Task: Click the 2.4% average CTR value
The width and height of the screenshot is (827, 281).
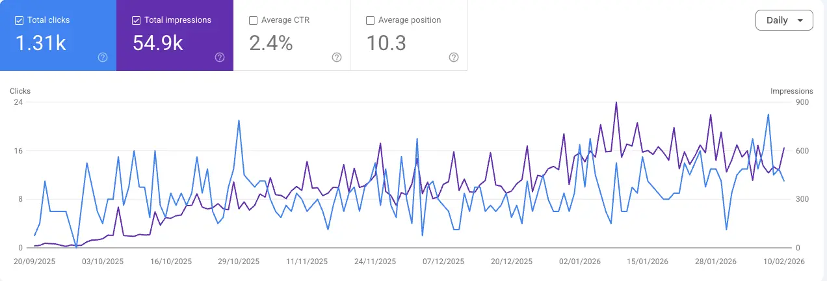Action: tap(271, 44)
